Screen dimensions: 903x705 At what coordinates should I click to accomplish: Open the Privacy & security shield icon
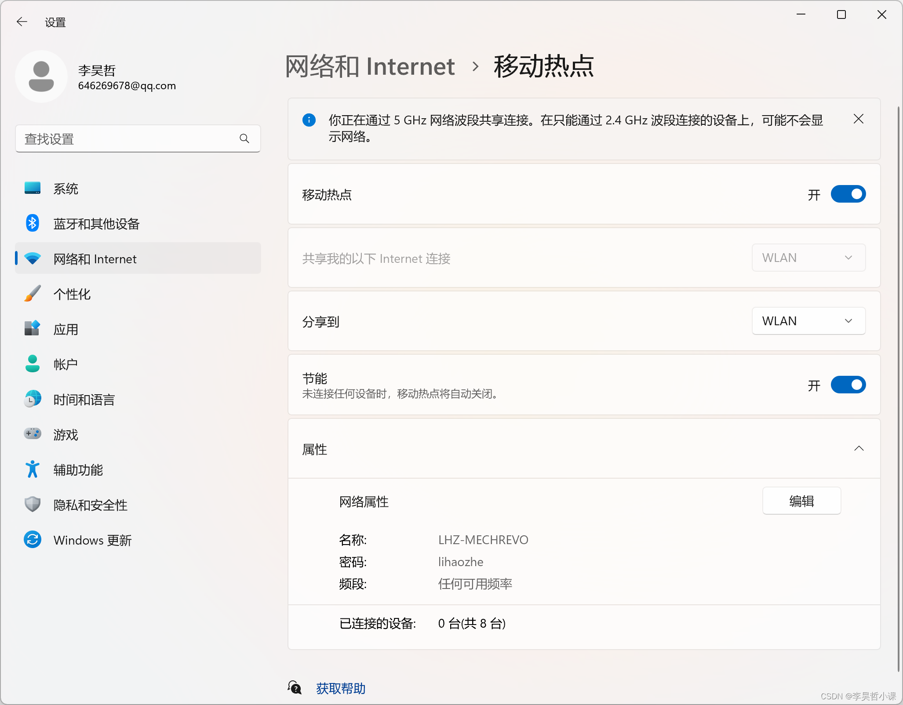pyautogui.click(x=32, y=505)
